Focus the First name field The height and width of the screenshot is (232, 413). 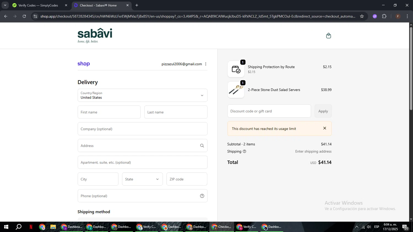click(109, 112)
